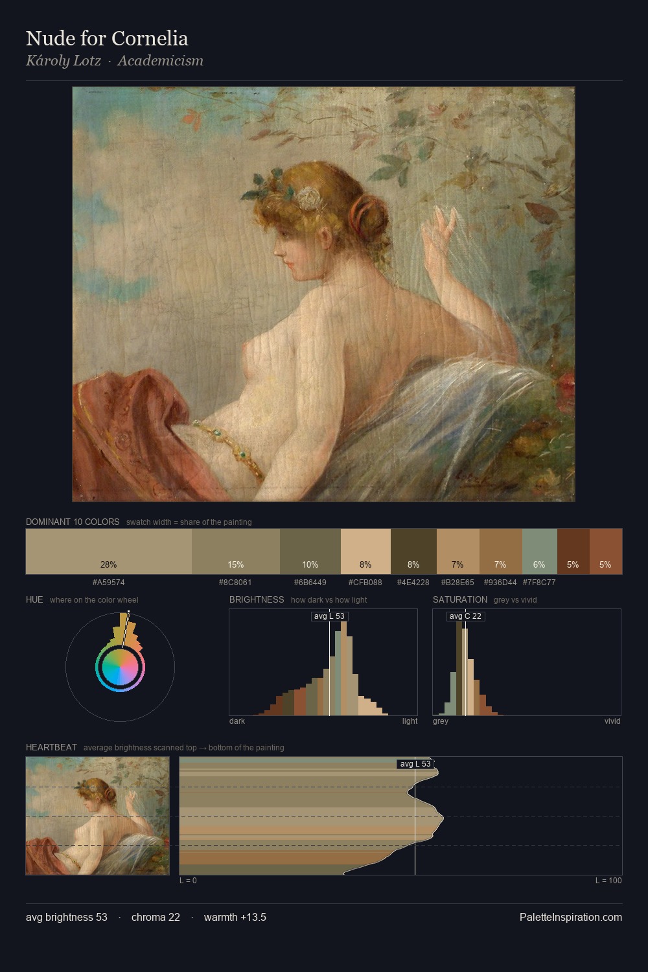Click the 'HEARTBEAT' section heading

pyautogui.click(x=51, y=747)
